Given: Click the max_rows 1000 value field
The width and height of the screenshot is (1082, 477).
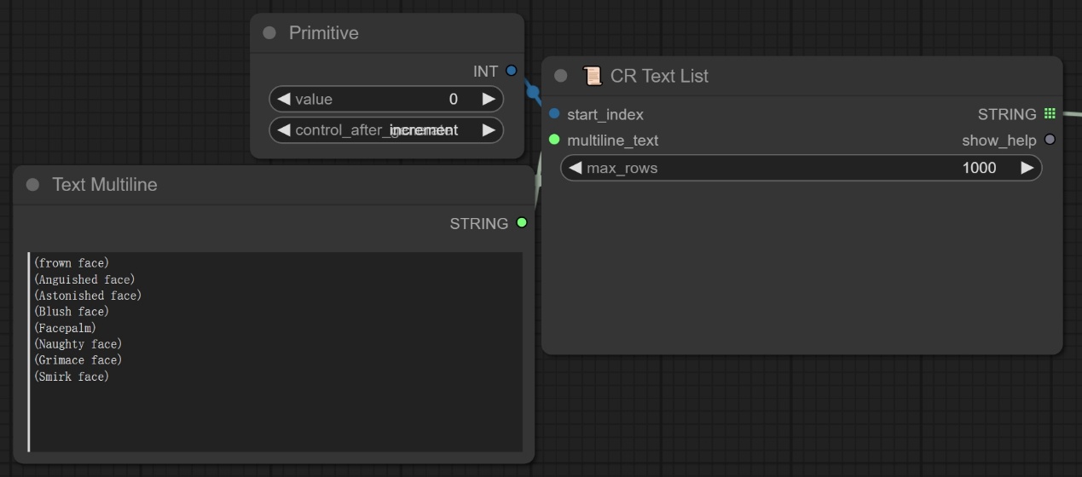Looking at the screenshot, I should coord(978,168).
